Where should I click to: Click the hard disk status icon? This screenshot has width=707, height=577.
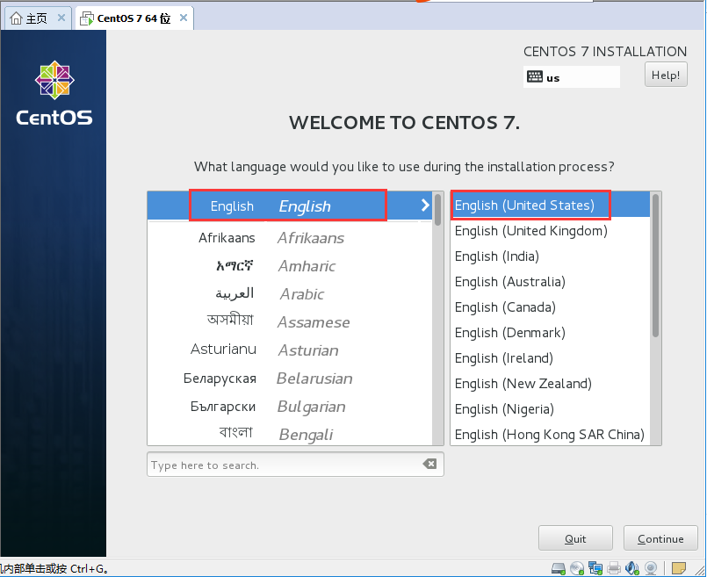pyautogui.click(x=559, y=568)
